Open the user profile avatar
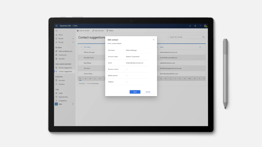 point(205,26)
